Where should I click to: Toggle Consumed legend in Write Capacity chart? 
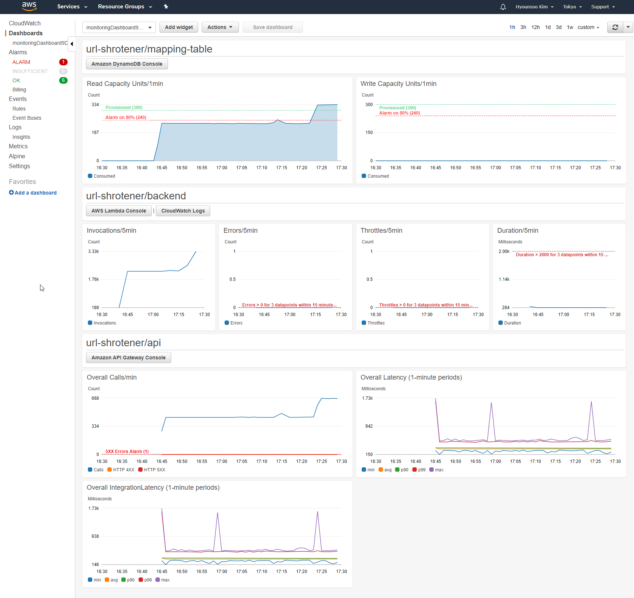coord(375,176)
